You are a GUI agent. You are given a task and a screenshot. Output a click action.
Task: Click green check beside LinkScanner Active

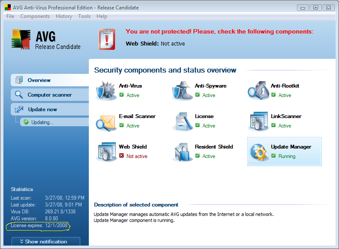tap(273, 125)
